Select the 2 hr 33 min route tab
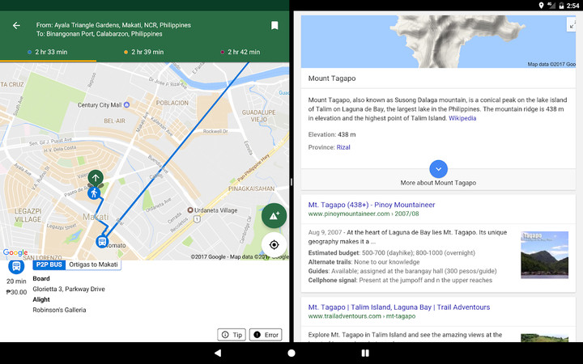Screen dimensions: 583x364 [x=48, y=52]
